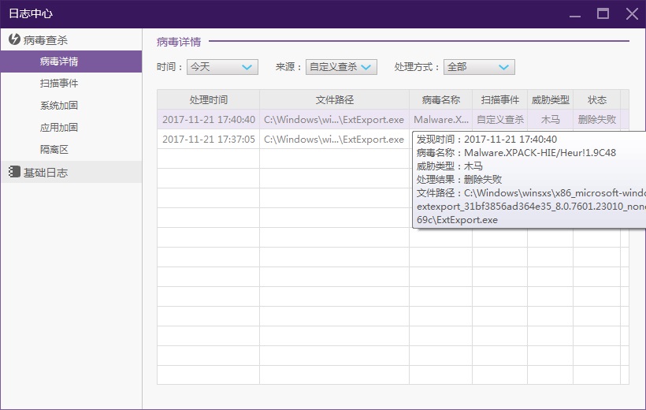Screen dimensions: 646x410
Task: Close the 日志中心 window
Action: (x=632, y=13)
